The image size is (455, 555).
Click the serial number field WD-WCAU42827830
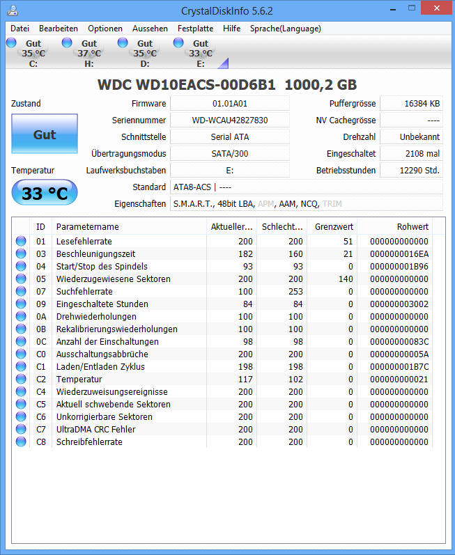(x=230, y=120)
